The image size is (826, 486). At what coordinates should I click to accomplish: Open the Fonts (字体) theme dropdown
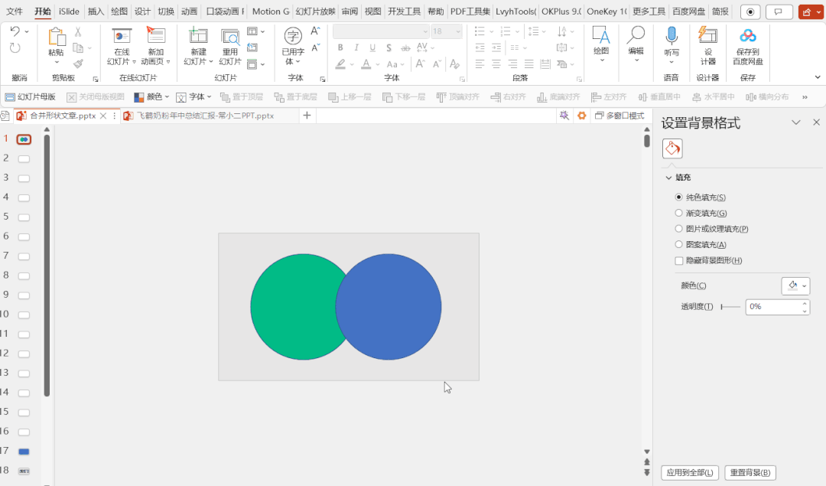[193, 97]
